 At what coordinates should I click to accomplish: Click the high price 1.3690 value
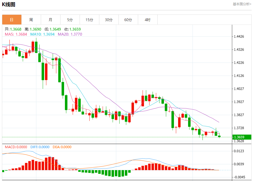click(36, 29)
